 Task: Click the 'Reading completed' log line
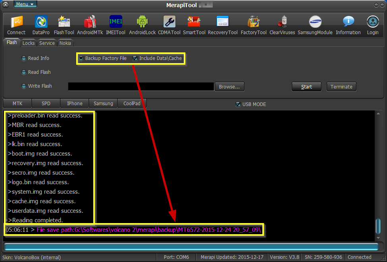[x=35, y=220]
